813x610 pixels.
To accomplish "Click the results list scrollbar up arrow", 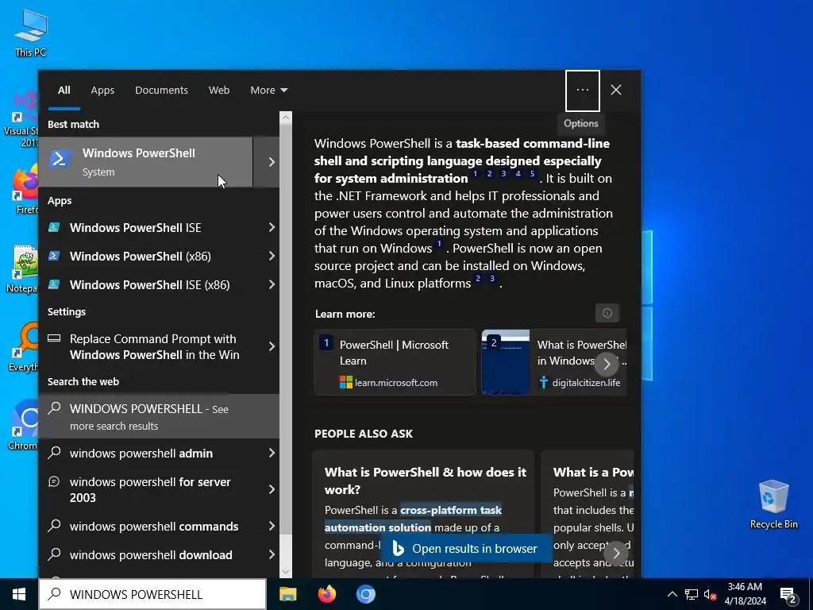I will coord(286,118).
